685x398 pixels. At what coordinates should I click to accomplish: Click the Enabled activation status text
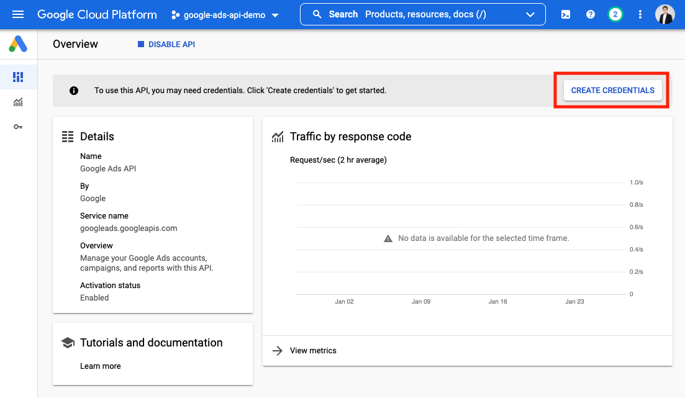coord(94,297)
